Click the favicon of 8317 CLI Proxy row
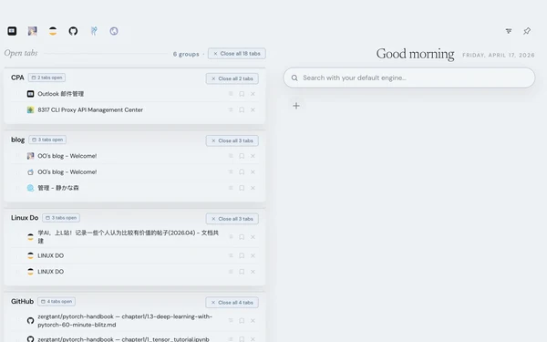 (30, 110)
